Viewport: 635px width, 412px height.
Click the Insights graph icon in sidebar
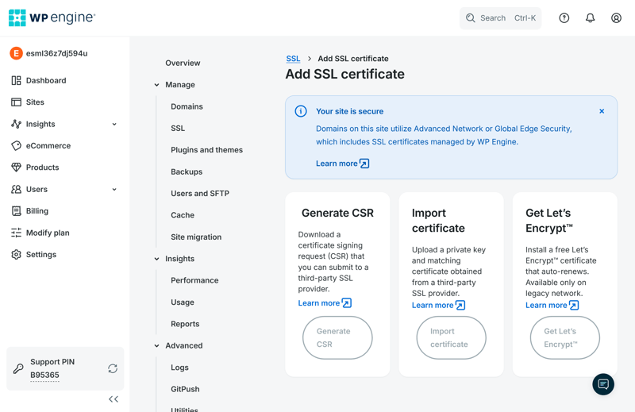[x=16, y=124]
